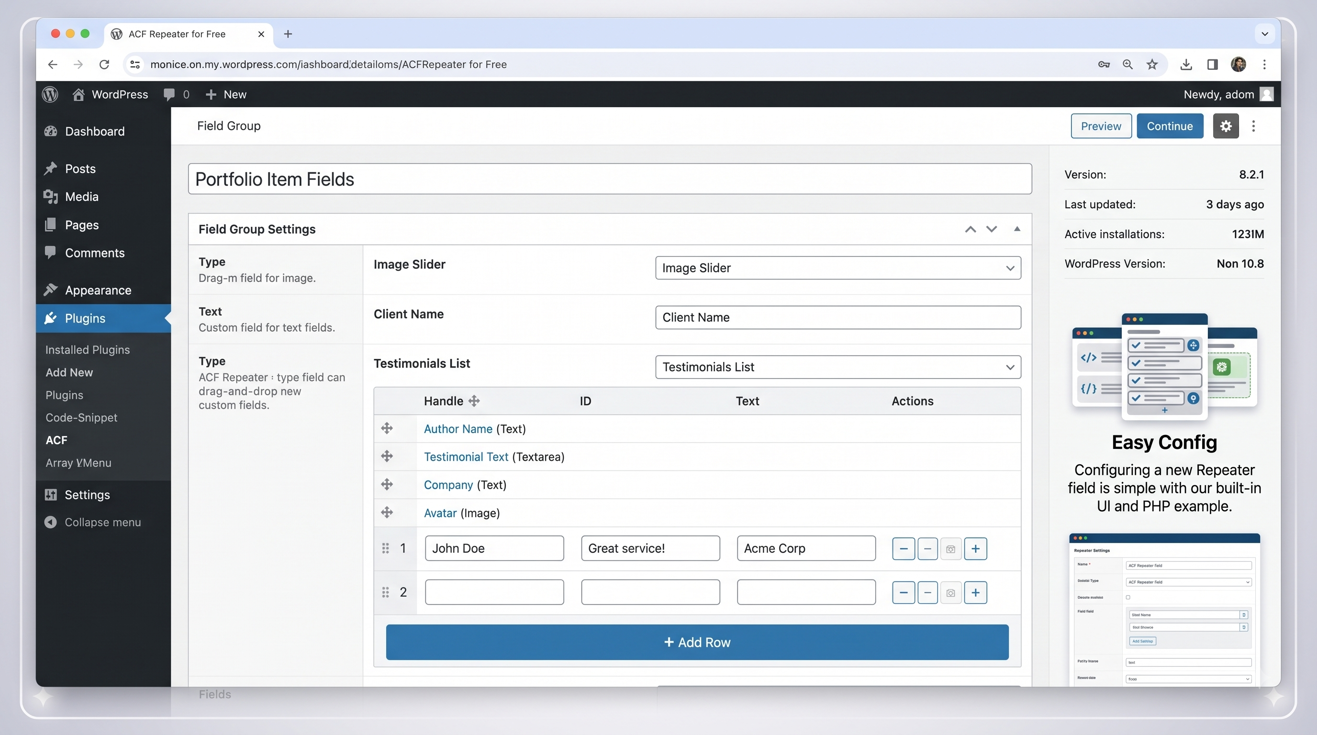1317x735 pixels.
Task: Open Installed Plugins submenu item
Action: (x=88, y=350)
